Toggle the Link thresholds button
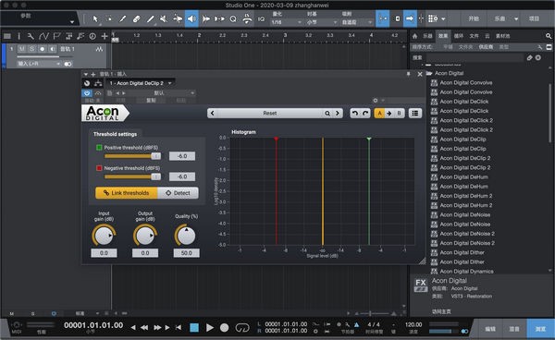The height and width of the screenshot is (340, 555). 127,193
